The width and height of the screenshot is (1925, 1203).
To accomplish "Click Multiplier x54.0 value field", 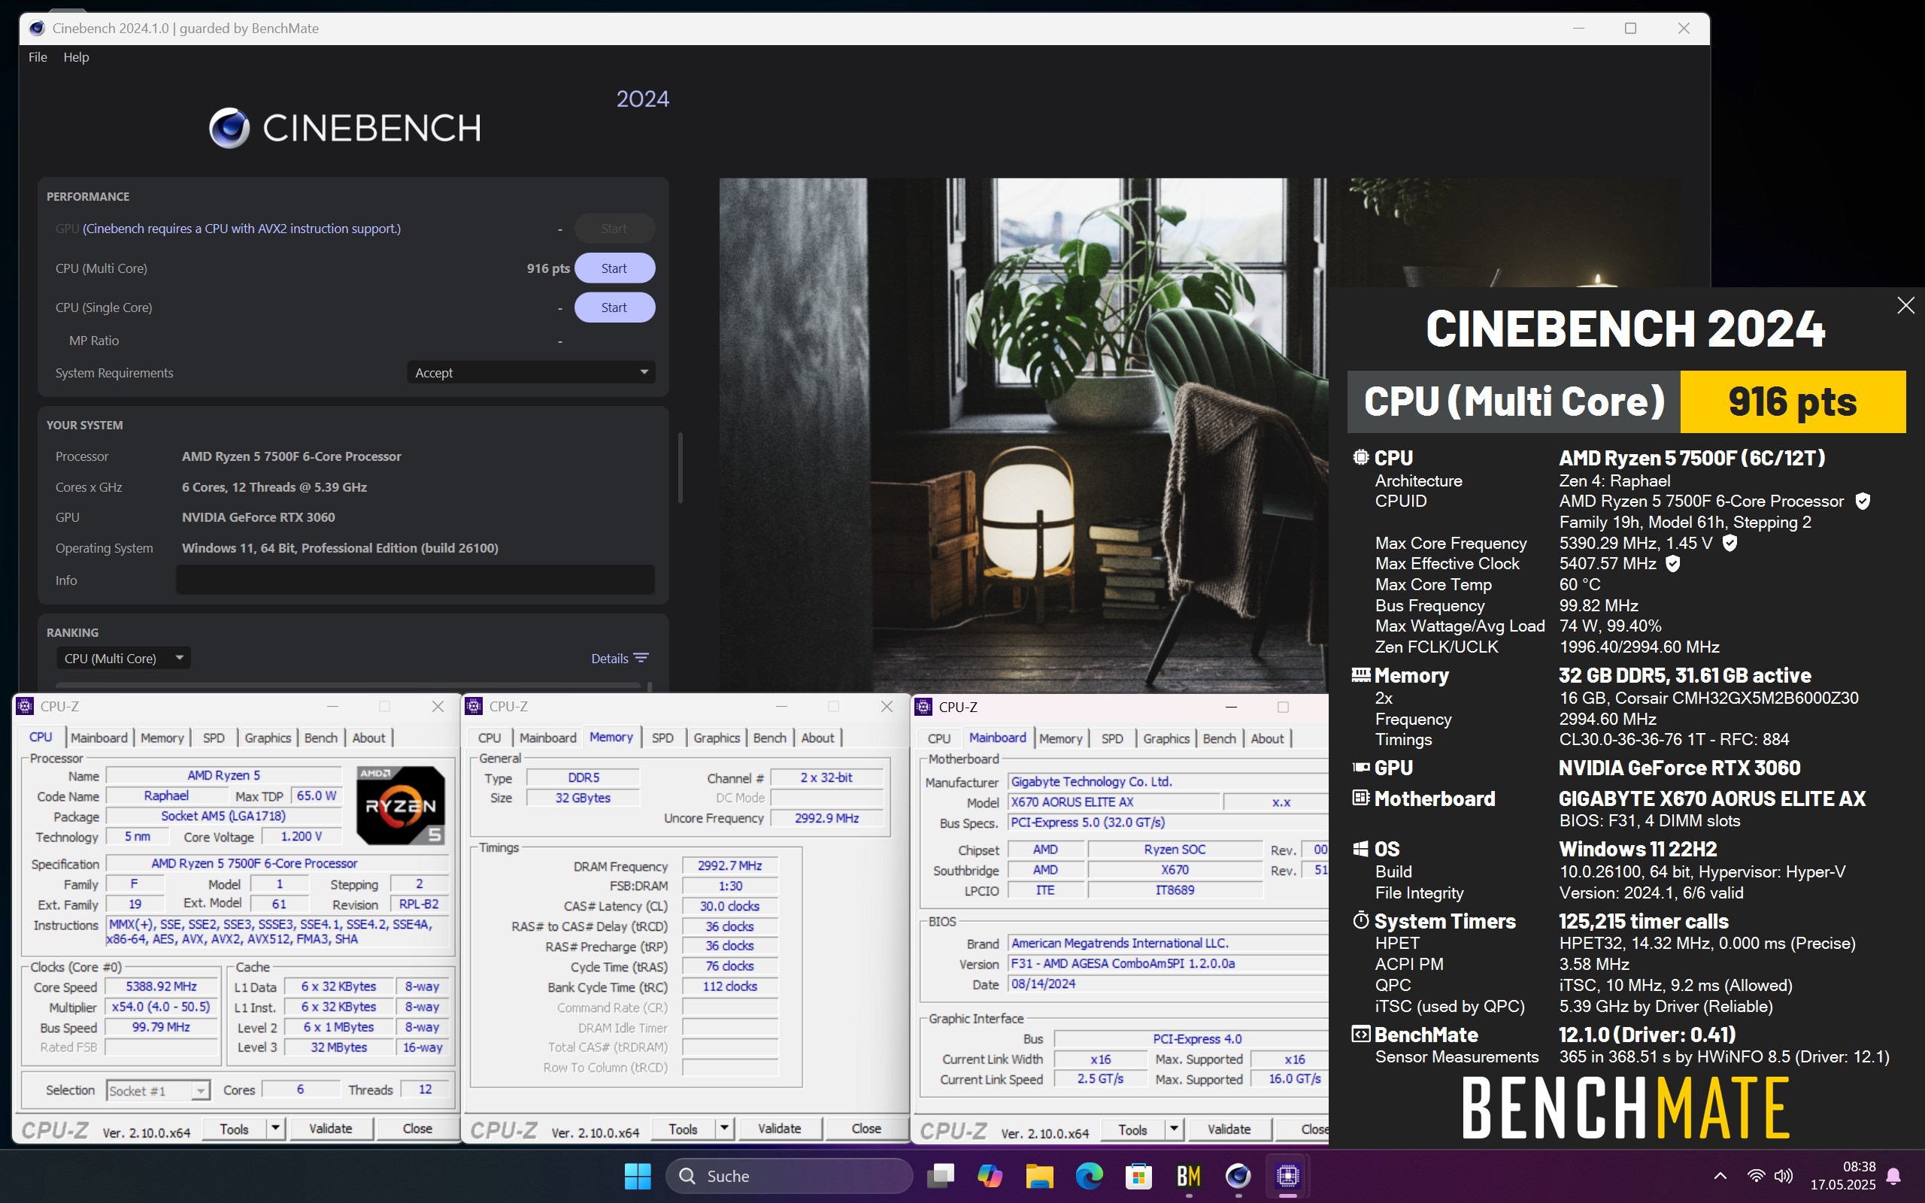I will [x=162, y=1007].
